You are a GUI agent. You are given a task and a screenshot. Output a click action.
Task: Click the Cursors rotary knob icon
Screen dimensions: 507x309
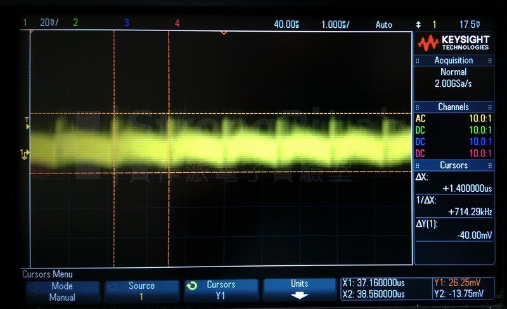coord(192,286)
